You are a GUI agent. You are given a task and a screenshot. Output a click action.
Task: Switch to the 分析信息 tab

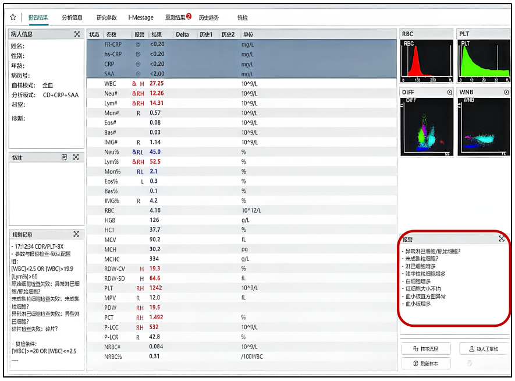[x=72, y=17]
